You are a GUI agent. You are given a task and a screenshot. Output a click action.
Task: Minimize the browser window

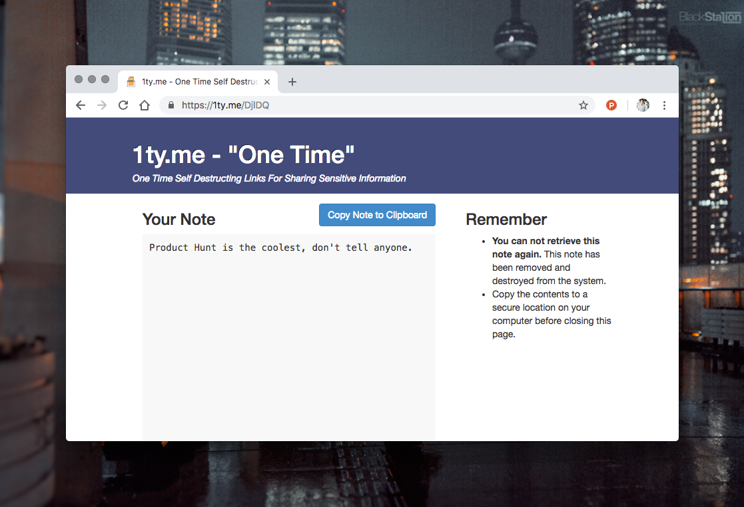(x=92, y=79)
